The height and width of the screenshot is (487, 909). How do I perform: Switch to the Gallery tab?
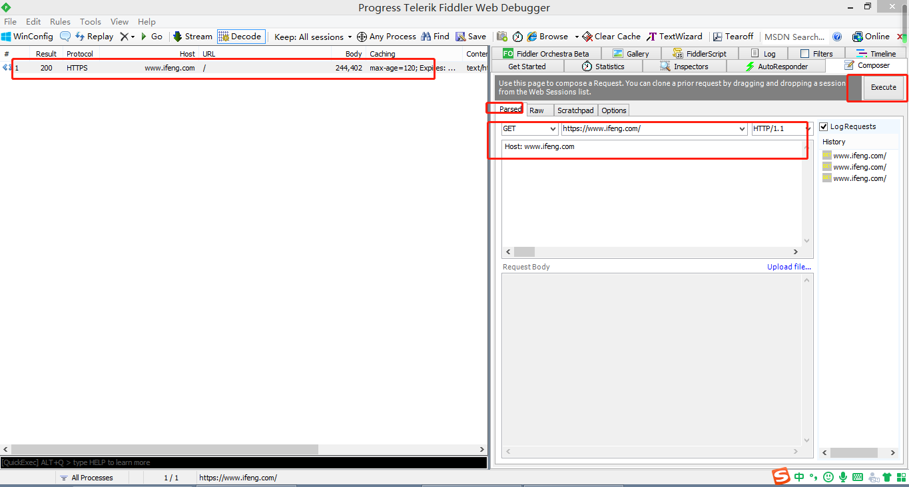point(630,53)
